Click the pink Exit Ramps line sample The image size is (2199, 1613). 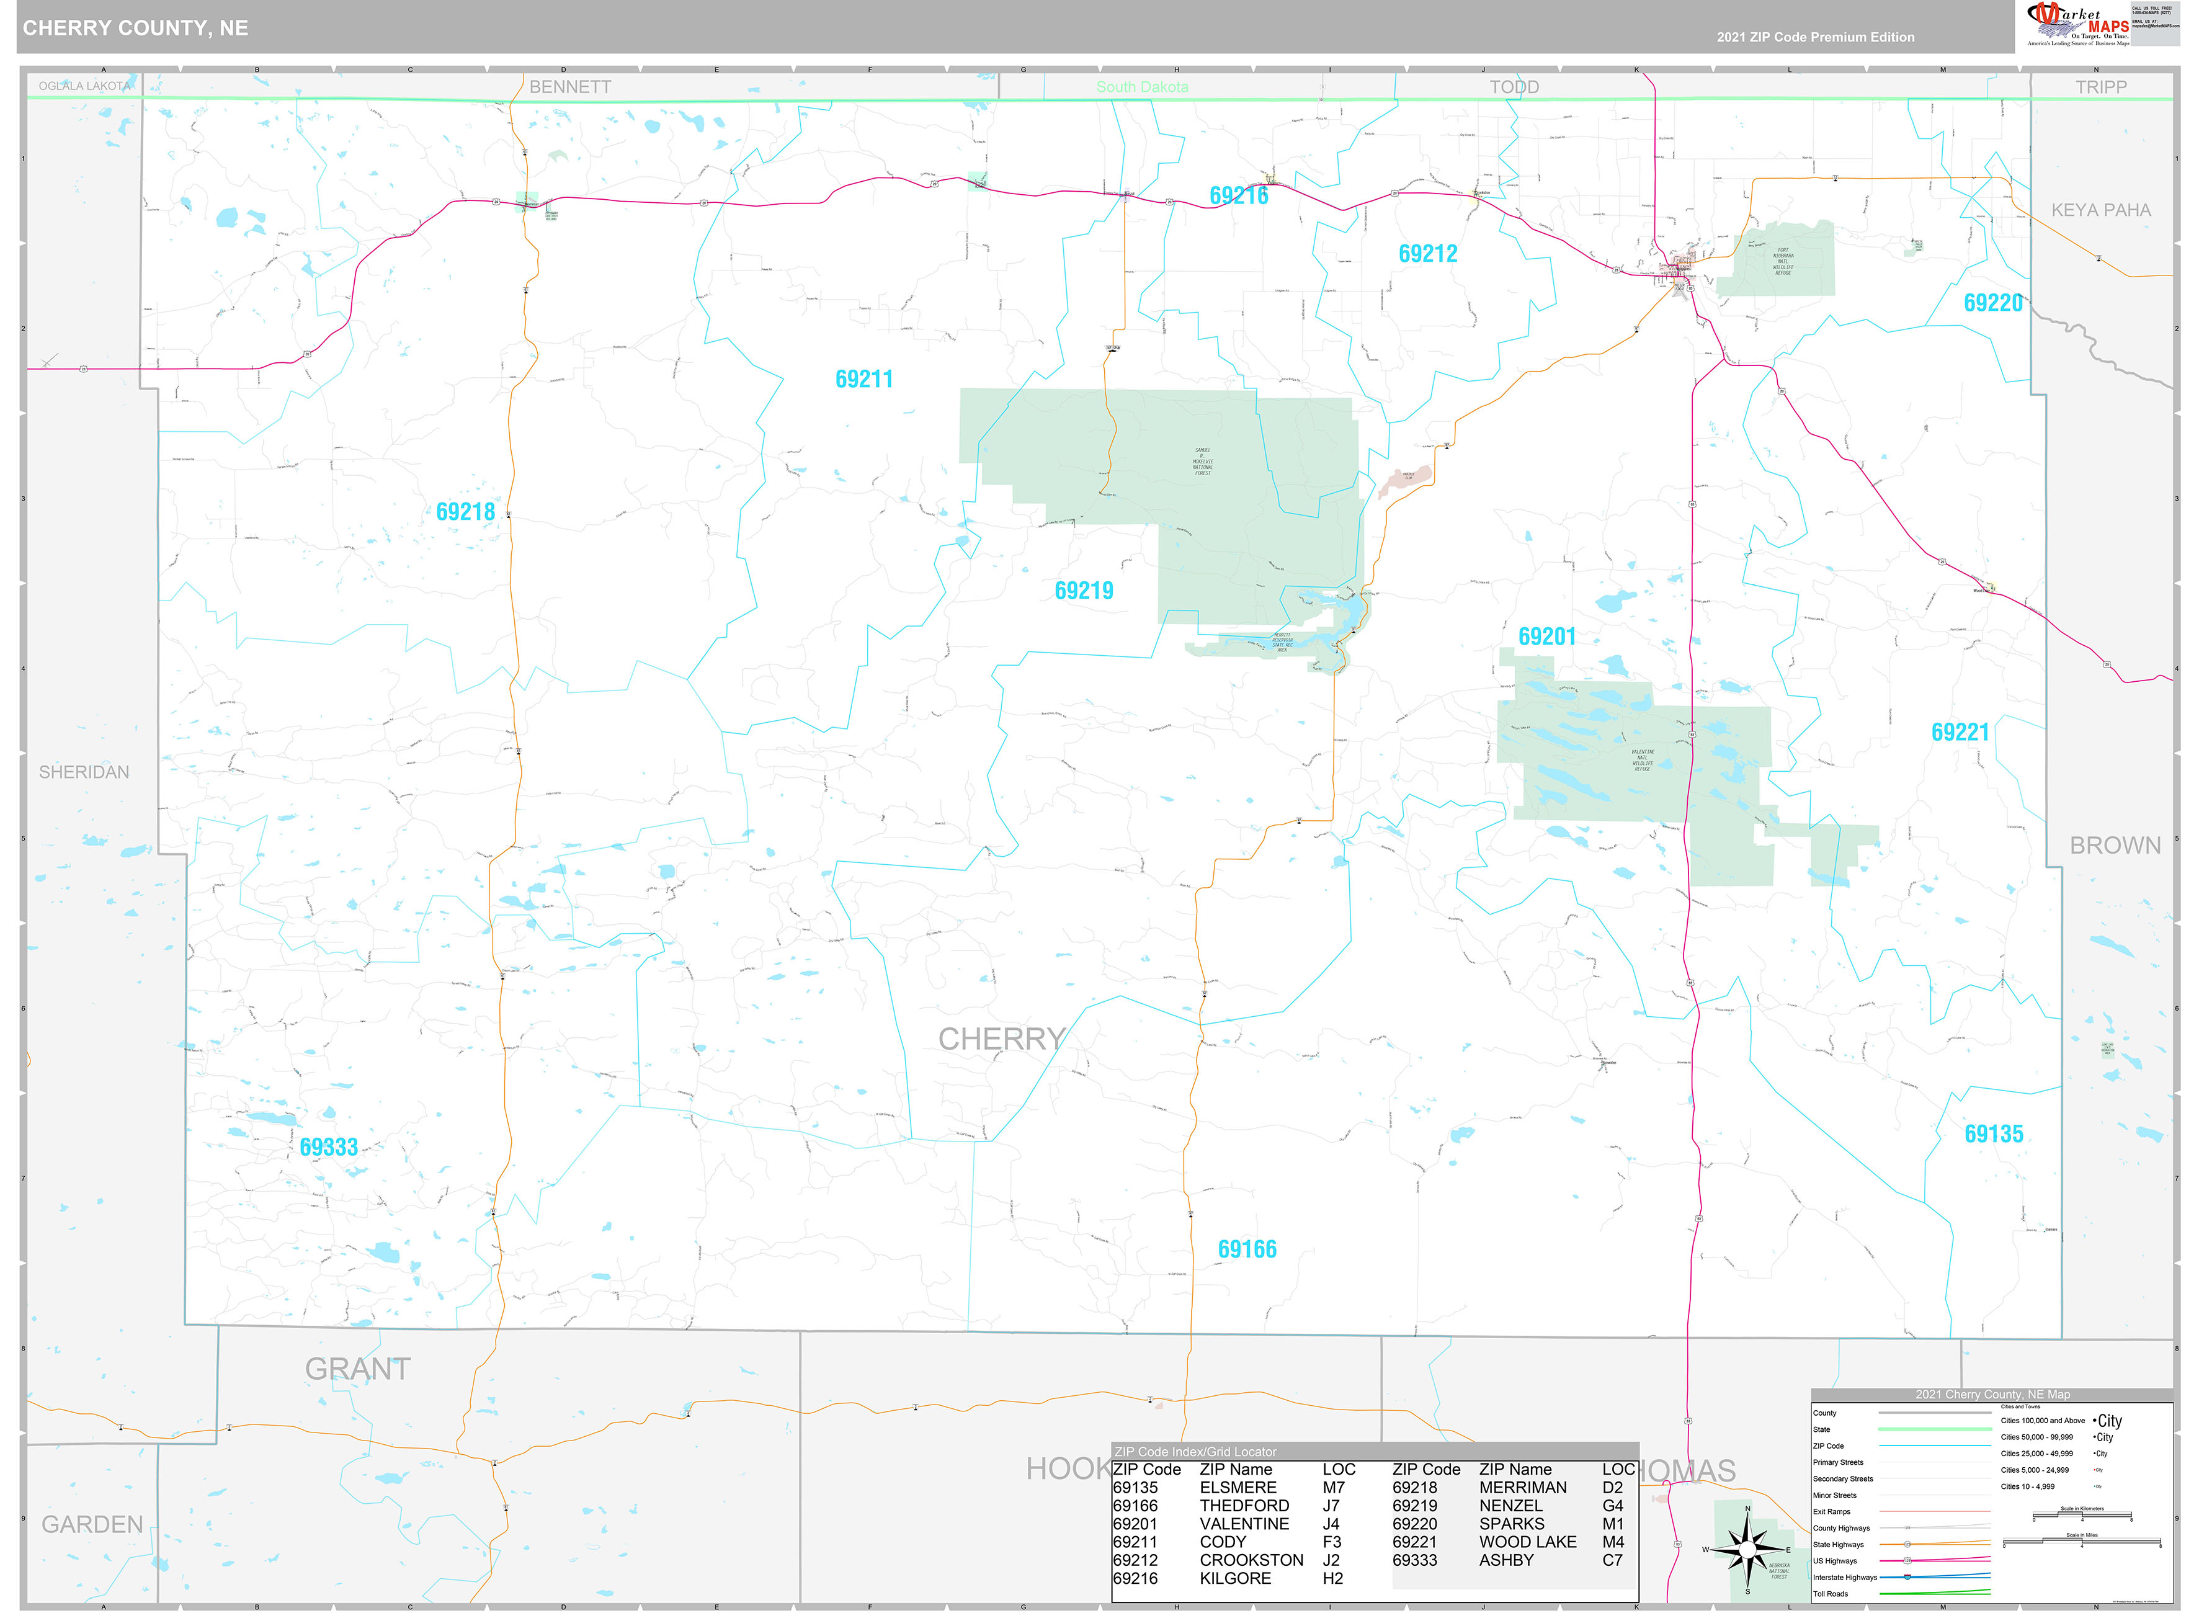1935,1511
